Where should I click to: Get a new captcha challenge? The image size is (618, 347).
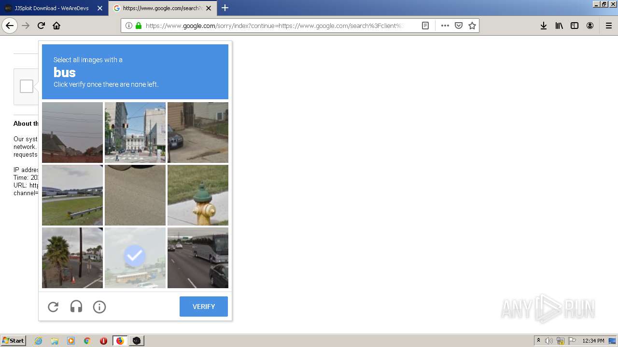click(53, 307)
